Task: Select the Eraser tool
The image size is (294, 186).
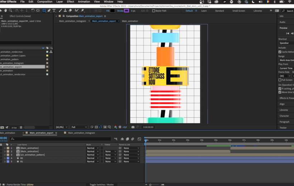Action: tap(70, 10)
